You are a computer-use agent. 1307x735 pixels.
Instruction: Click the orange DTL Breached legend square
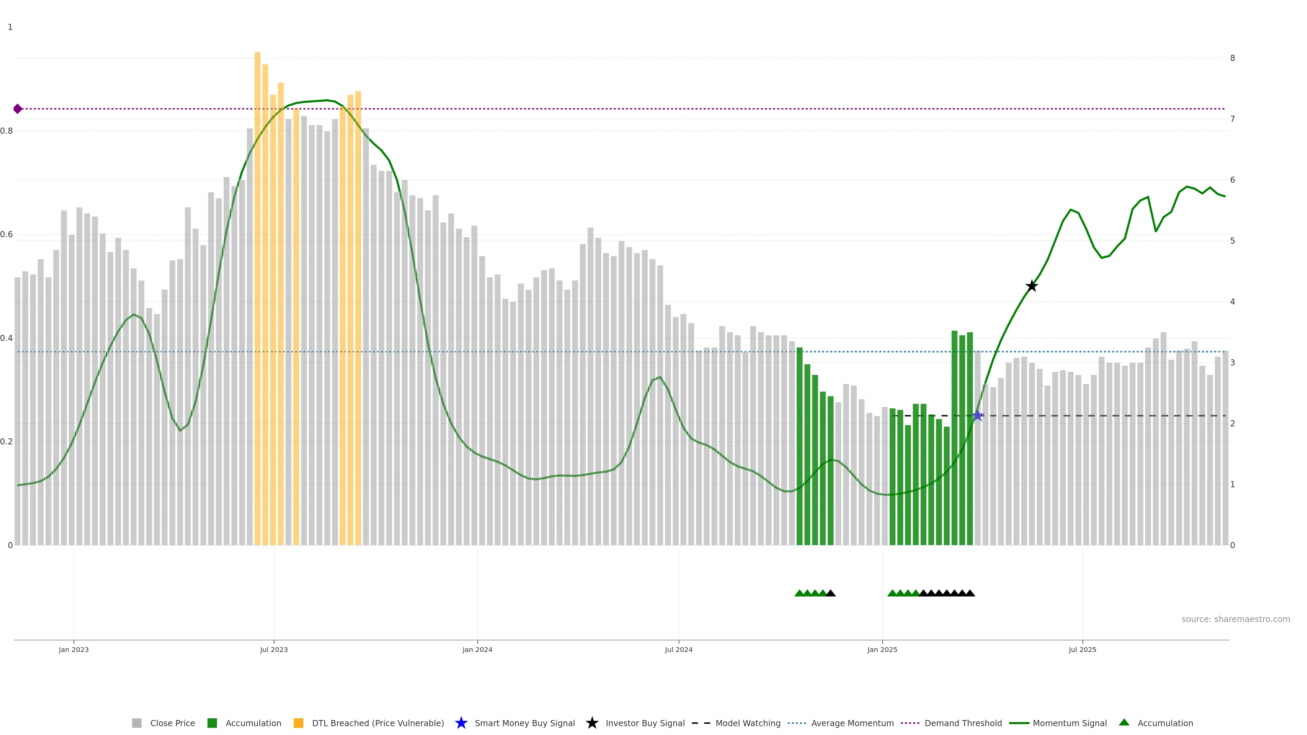298,723
